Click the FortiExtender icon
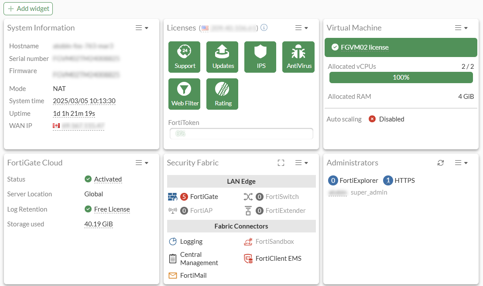This screenshot has width=483, height=286. (x=248, y=211)
